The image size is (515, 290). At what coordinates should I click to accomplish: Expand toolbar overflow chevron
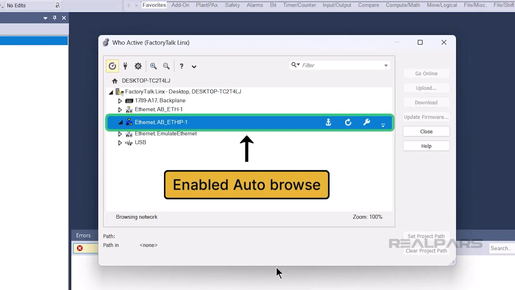[x=194, y=67]
